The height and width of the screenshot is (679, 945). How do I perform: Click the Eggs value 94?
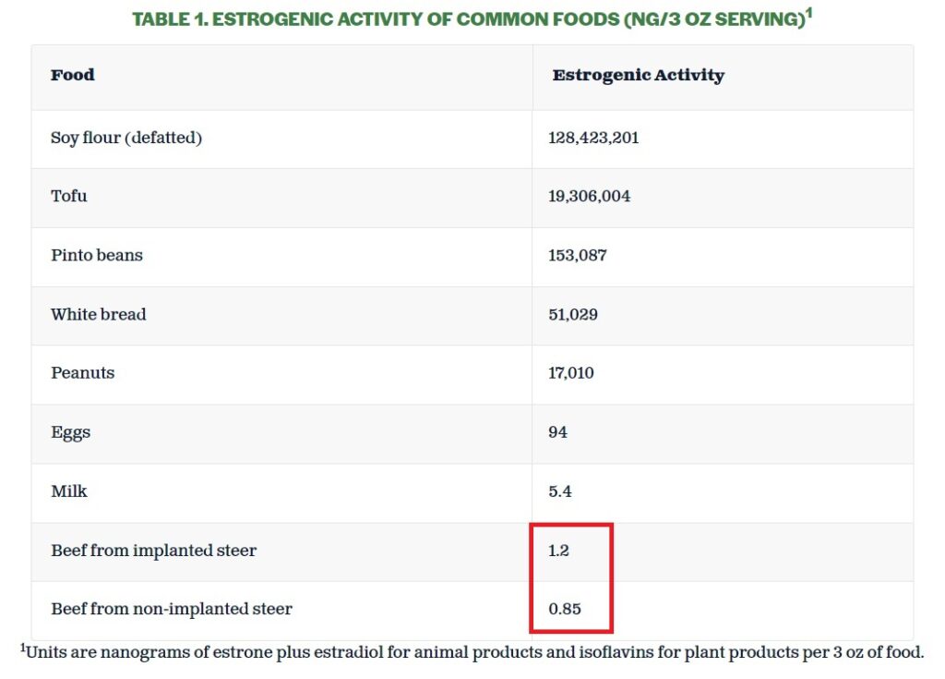558,432
